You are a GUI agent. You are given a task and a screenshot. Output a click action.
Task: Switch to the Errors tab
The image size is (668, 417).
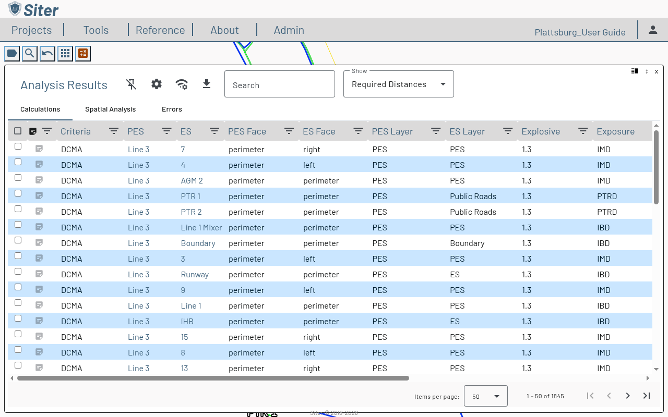pos(172,109)
